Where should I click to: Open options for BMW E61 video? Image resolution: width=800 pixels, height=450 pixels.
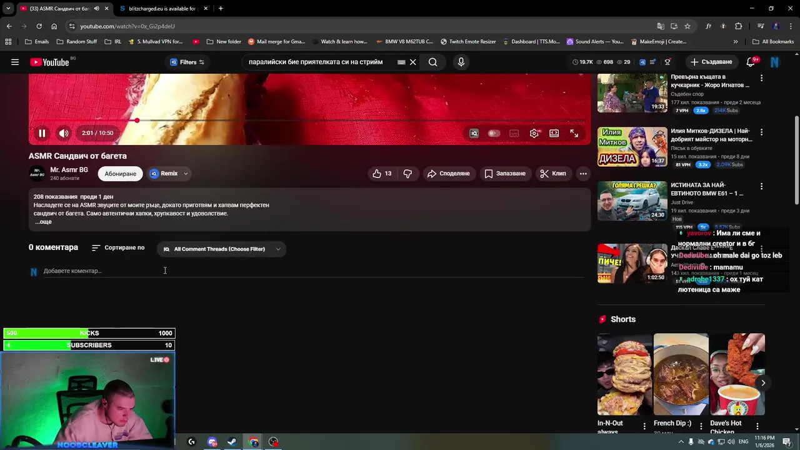click(x=761, y=186)
